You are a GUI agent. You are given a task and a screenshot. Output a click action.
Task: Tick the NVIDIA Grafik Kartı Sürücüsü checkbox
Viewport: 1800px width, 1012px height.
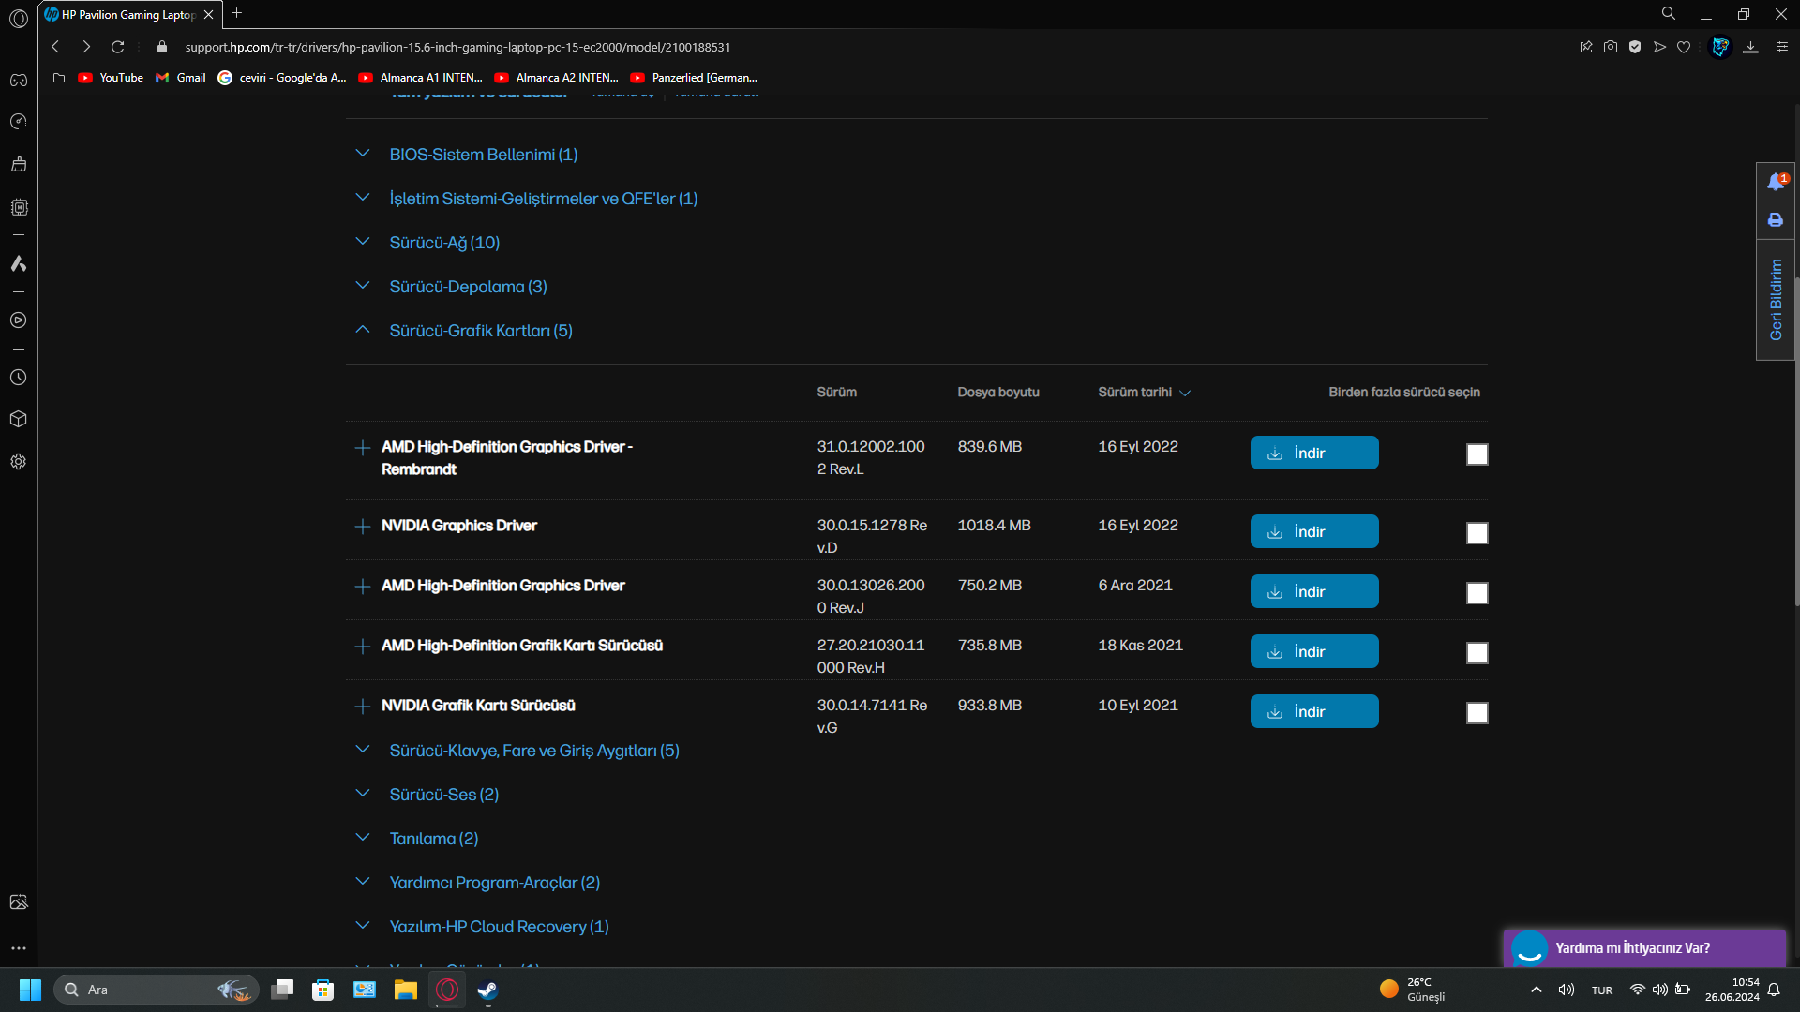1477,713
